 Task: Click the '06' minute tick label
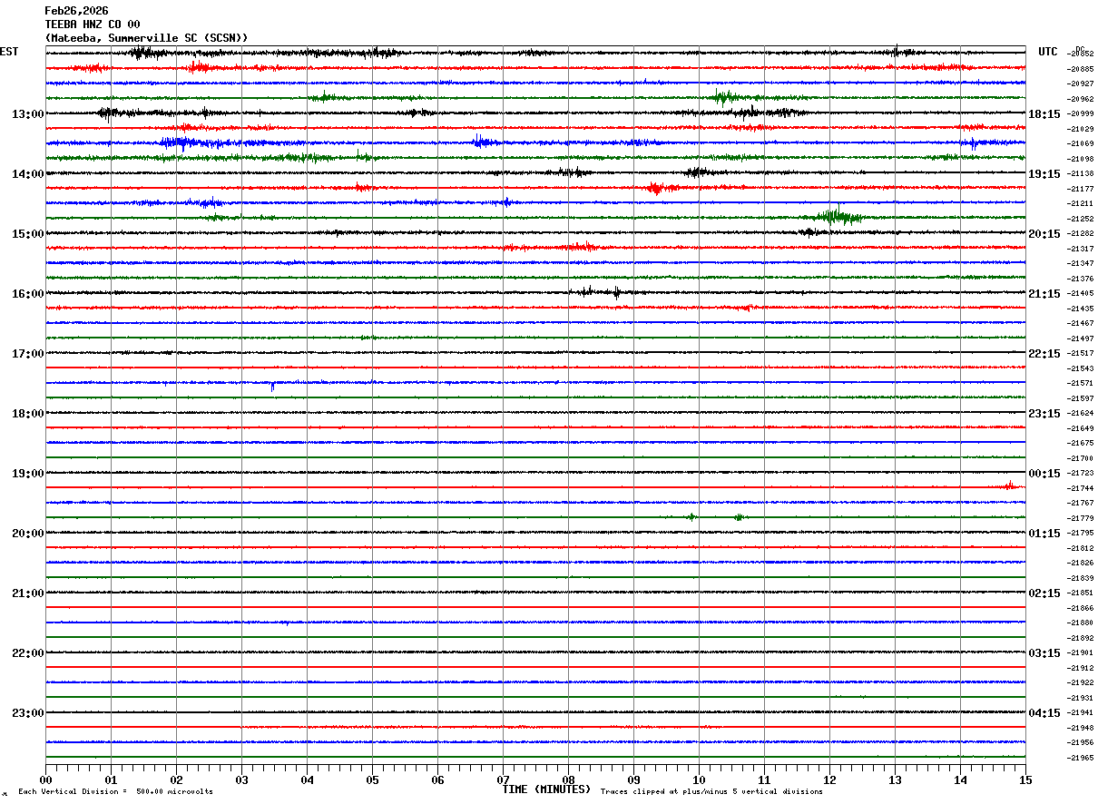pyautogui.click(x=437, y=779)
